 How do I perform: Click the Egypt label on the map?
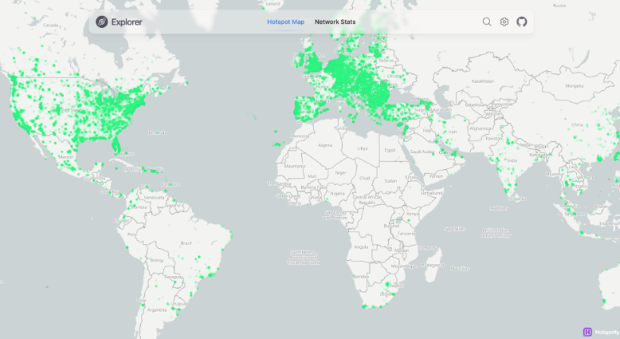click(390, 149)
